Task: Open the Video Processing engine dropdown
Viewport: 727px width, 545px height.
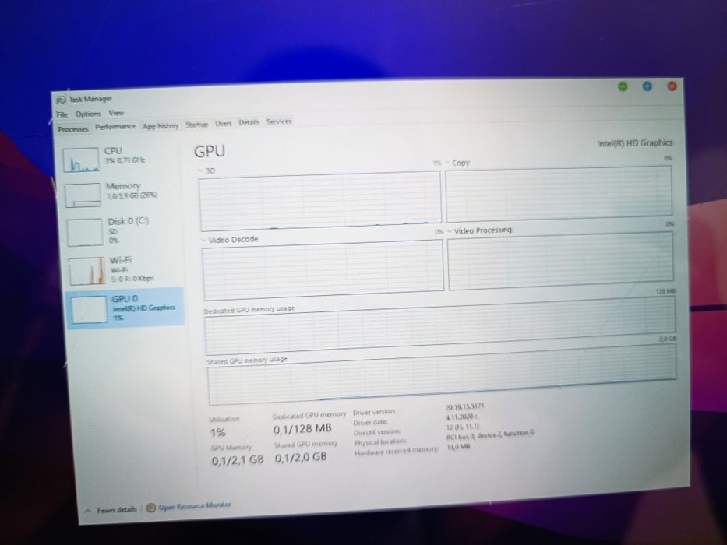Action: 480,230
